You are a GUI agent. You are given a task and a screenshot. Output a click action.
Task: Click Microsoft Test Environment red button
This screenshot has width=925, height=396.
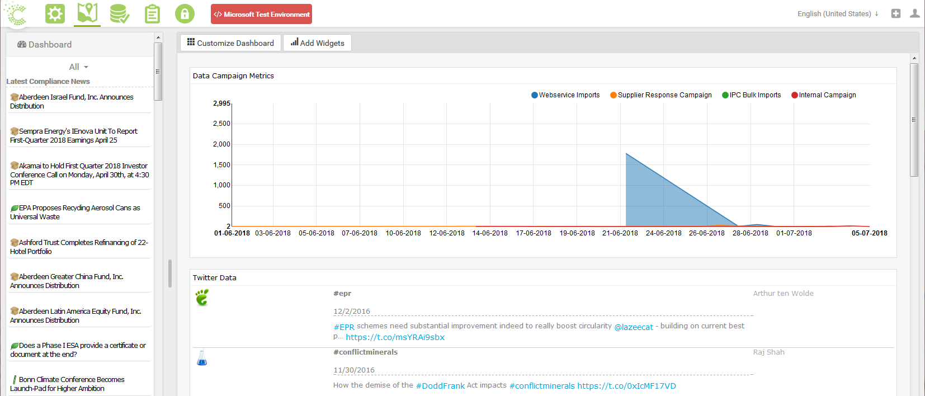[x=261, y=14]
